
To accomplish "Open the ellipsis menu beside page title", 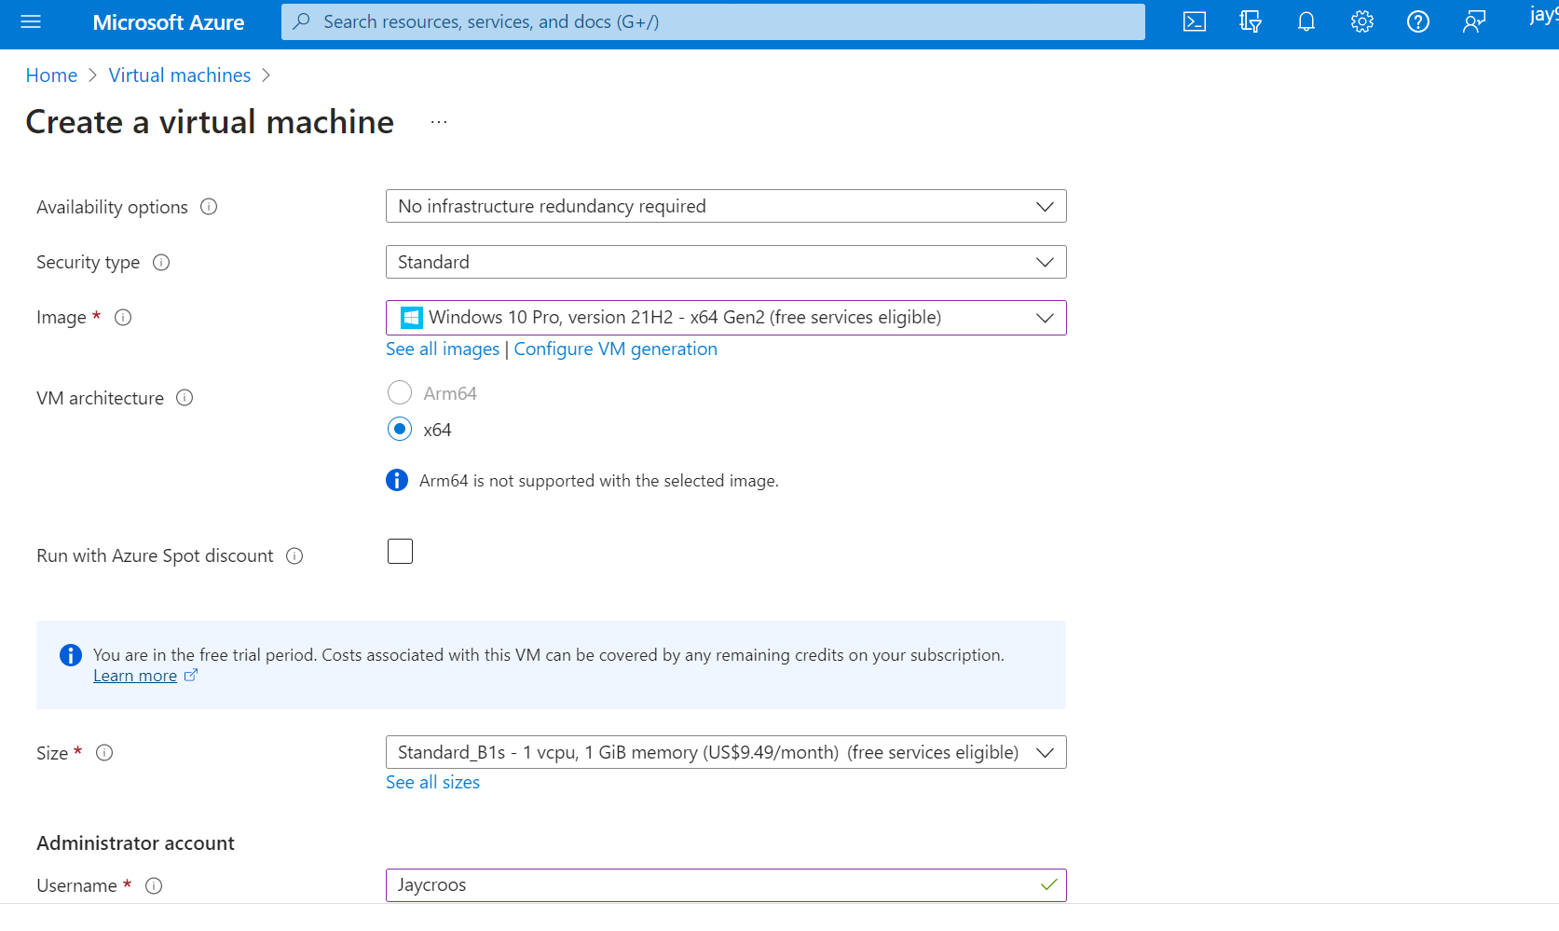I will pyautogui.click(x=439, y=122).
